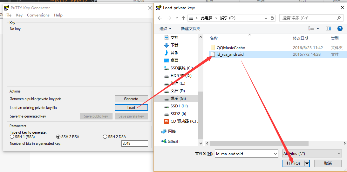This screenshot has height=172, width=347.
Task: Select 网络 in the navigation pane
Action: pyautogui.click(x=169, y=131)
